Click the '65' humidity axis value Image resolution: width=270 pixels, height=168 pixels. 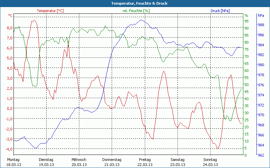pyautogui.click(x=247, y=64)
